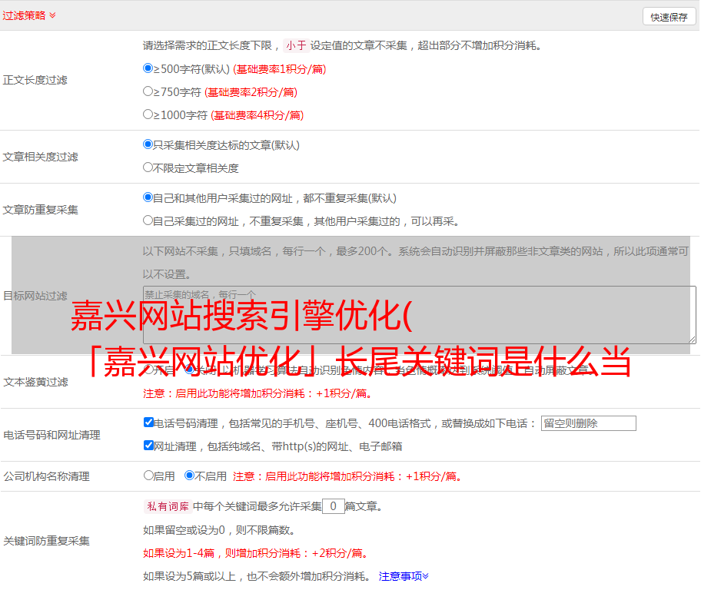Screen dimensions: 701x590
Task: Click the 正文长度过滤 row label
Action: tap(35, 80)
